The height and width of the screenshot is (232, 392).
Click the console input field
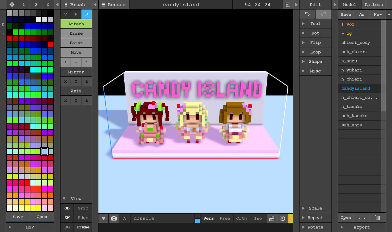coord(162,218)
